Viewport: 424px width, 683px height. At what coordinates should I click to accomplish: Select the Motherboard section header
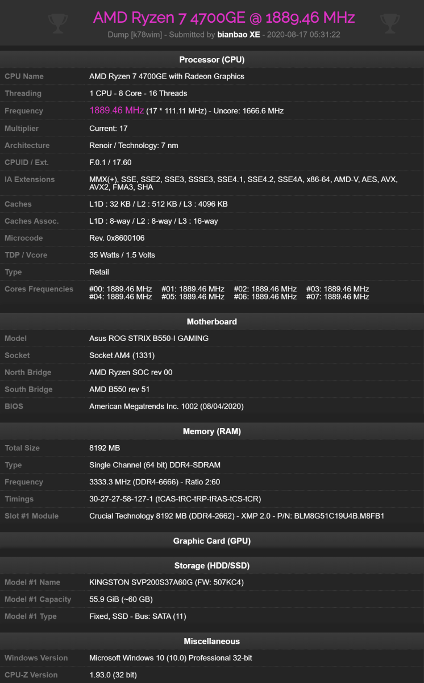click(212, 322)
